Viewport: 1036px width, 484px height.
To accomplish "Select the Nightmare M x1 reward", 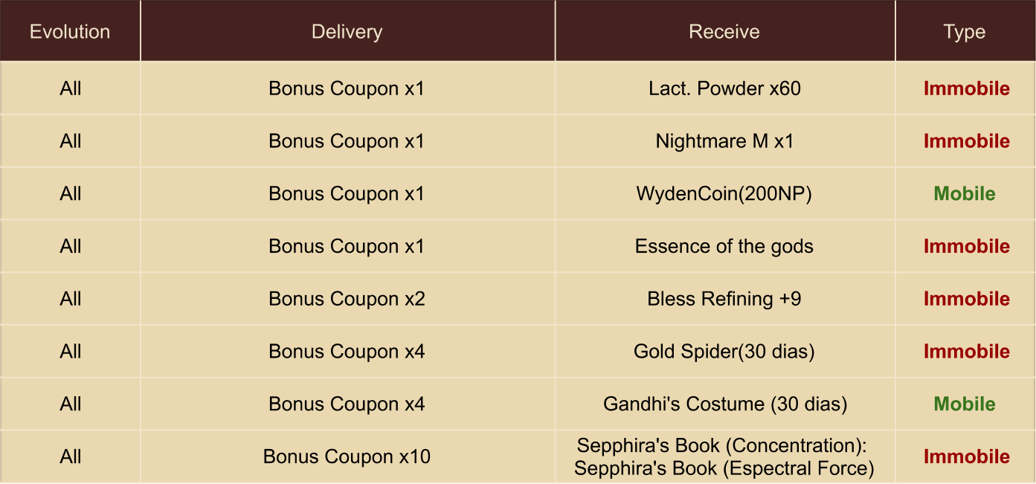I will click(x=724, y=141).
